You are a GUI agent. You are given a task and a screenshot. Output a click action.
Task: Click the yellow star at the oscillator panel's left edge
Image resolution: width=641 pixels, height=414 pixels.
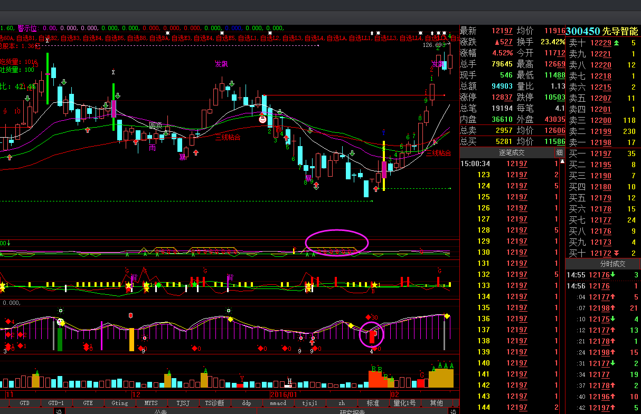tap(2, 286)
